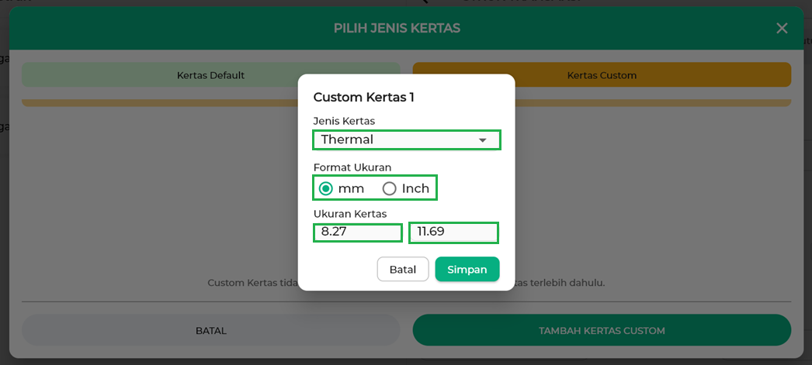This screenshot has width=812, height=365.
Task: Click the dropdown arrow beside Thermal
Action: click(483, 140)
